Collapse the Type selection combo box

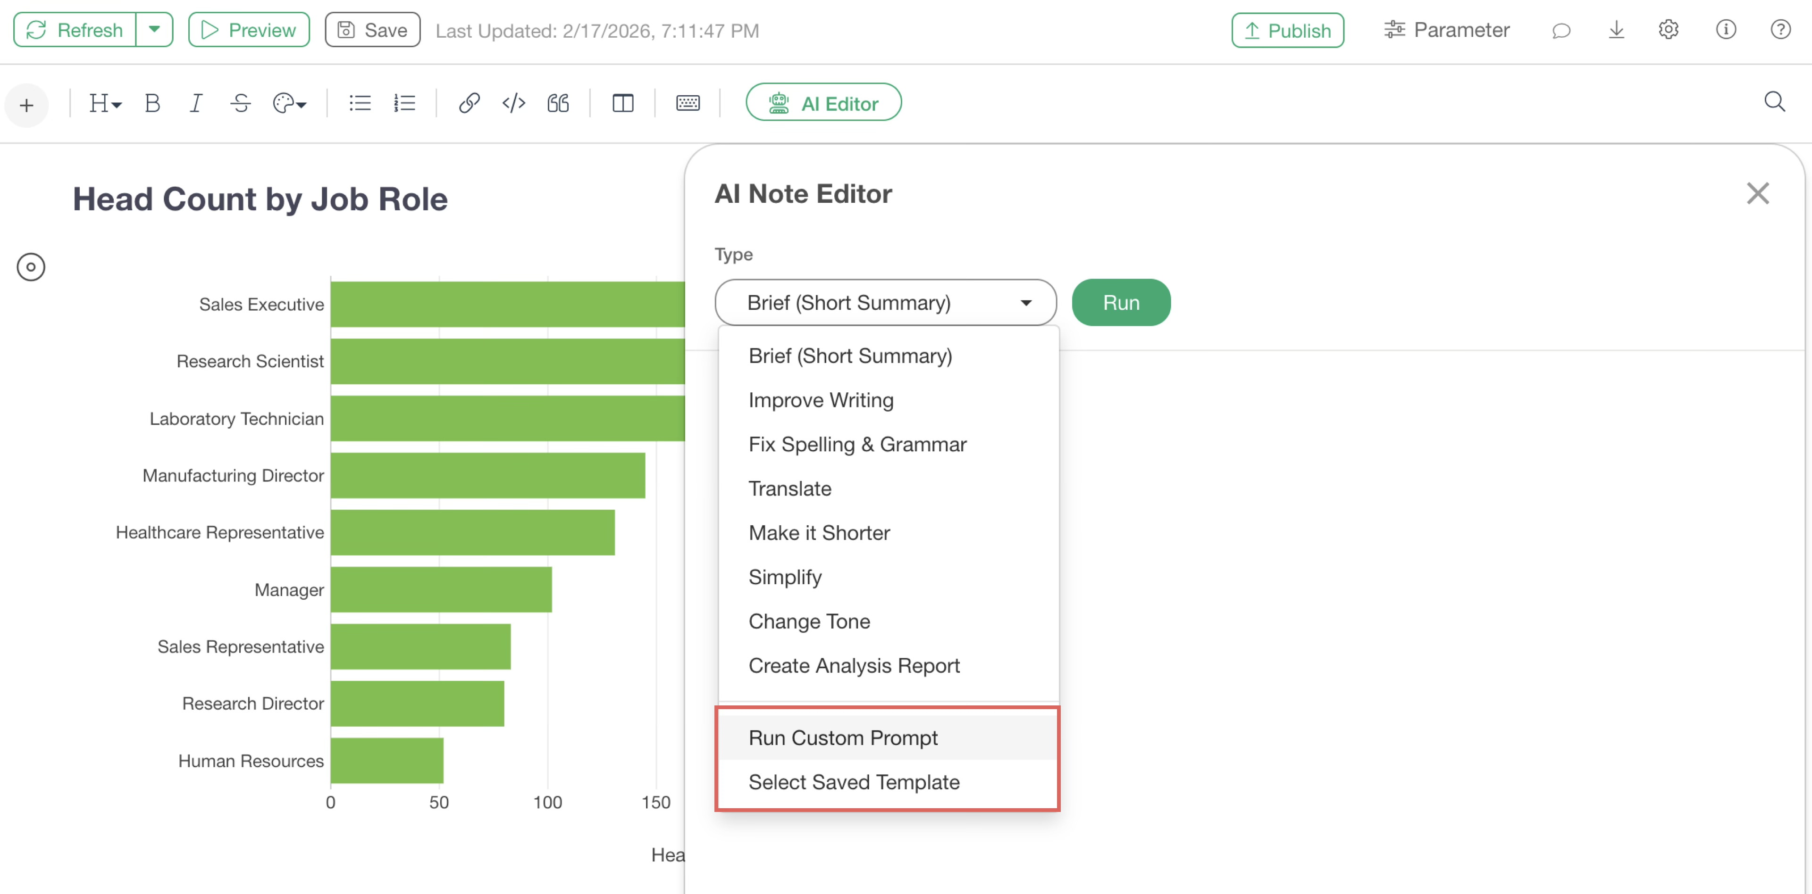885,302
